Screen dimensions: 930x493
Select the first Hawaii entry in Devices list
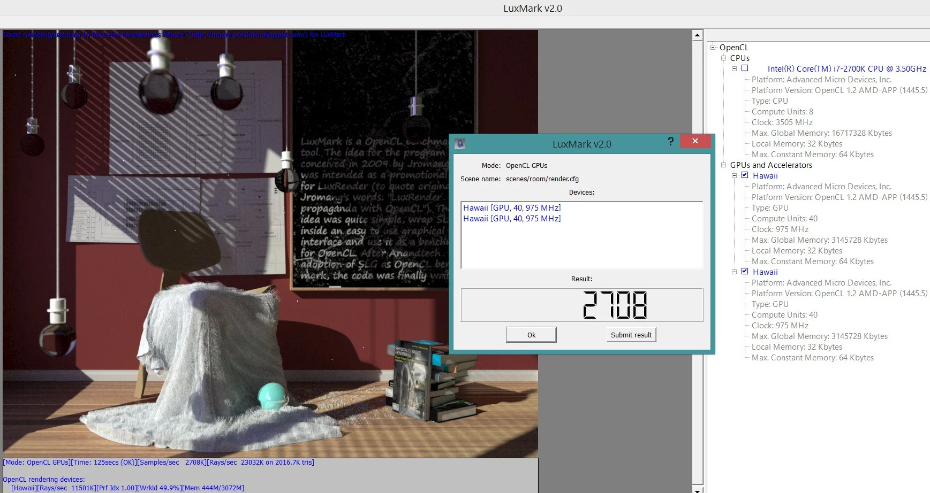(x=512, y=208)
